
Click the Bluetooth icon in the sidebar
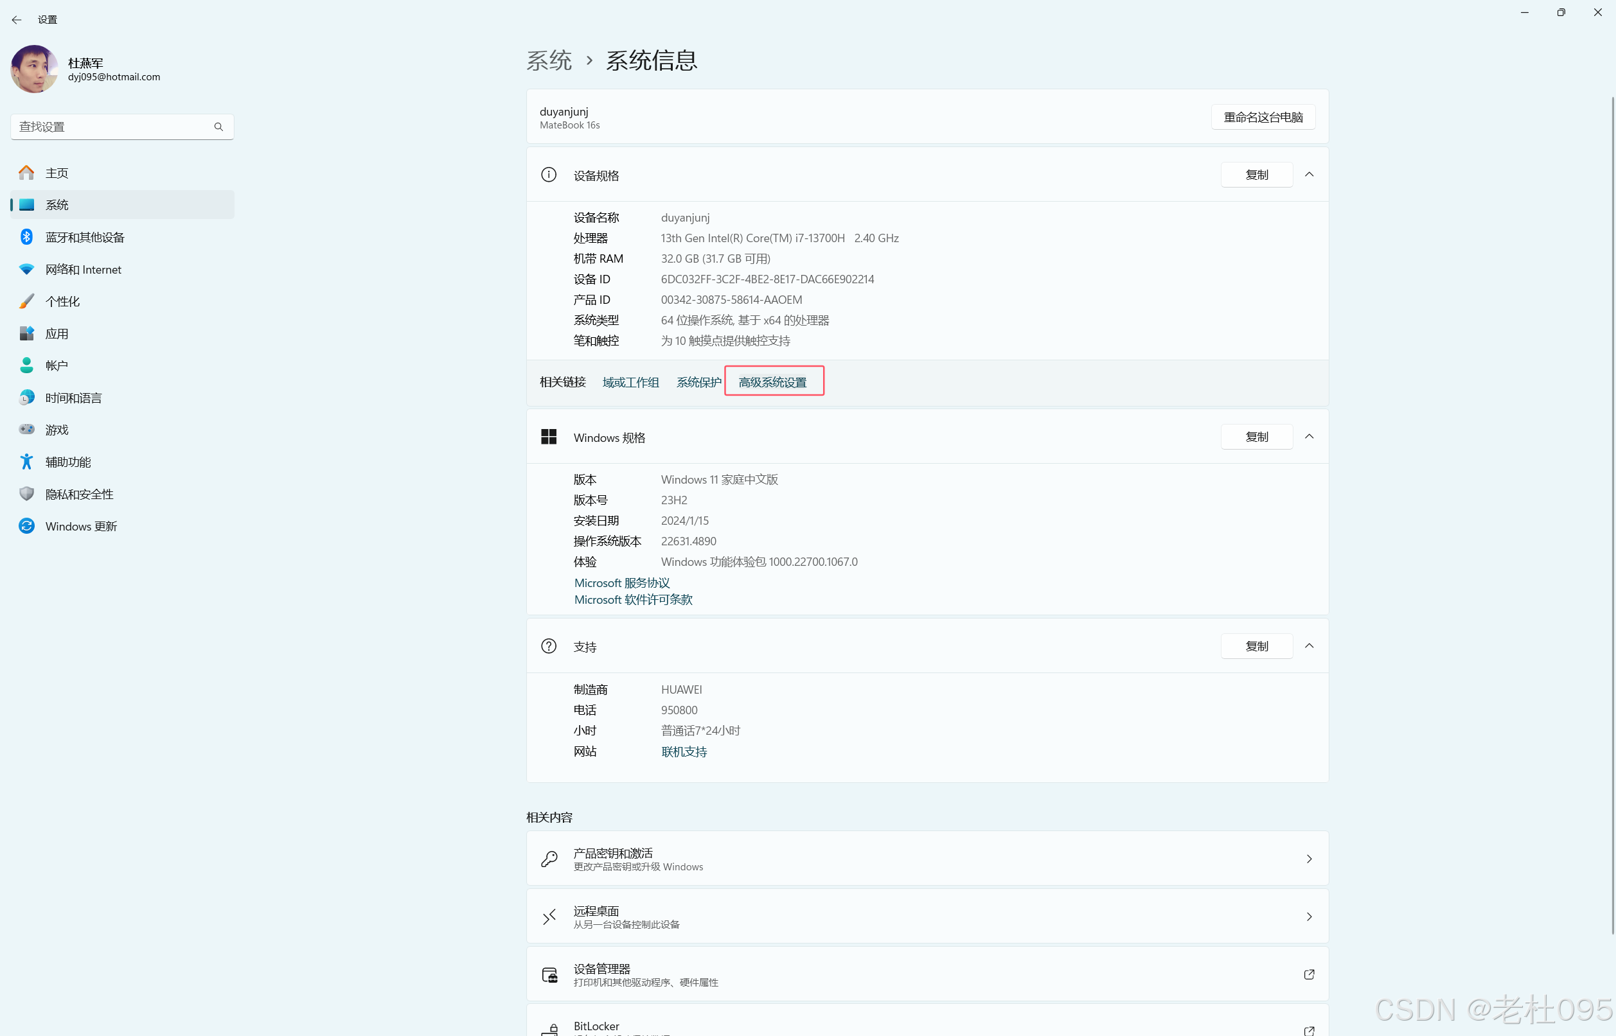point(26,237)
